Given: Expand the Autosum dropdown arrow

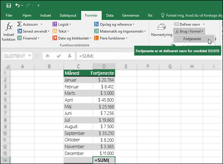Looking at the screenshot, I should pyautogui.click(x=41, y=24).
